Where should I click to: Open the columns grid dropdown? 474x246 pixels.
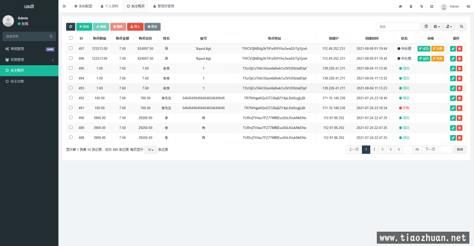pos(437,26)
